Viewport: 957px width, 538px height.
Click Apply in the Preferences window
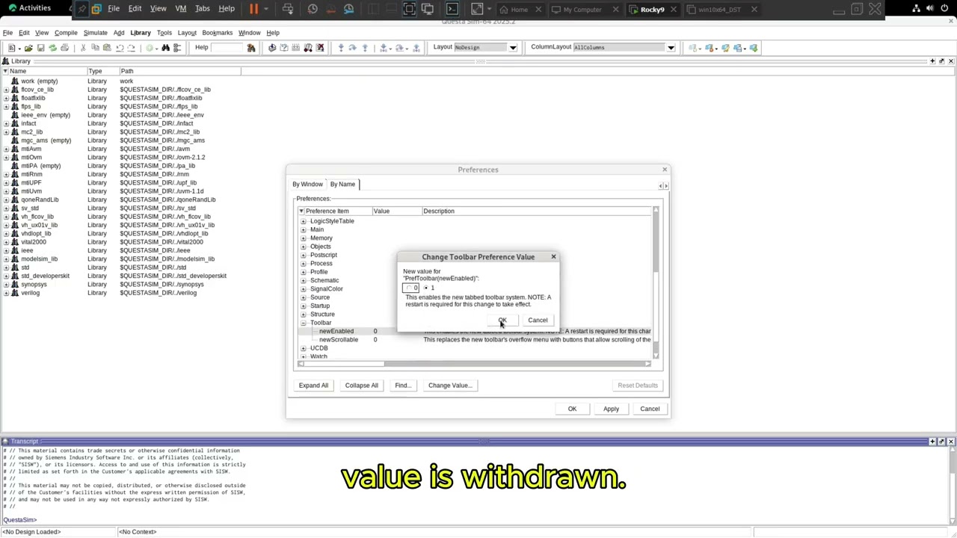[x=611, y=409]
